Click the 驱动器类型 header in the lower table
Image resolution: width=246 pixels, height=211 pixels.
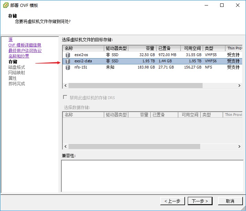tap(116, 115)
